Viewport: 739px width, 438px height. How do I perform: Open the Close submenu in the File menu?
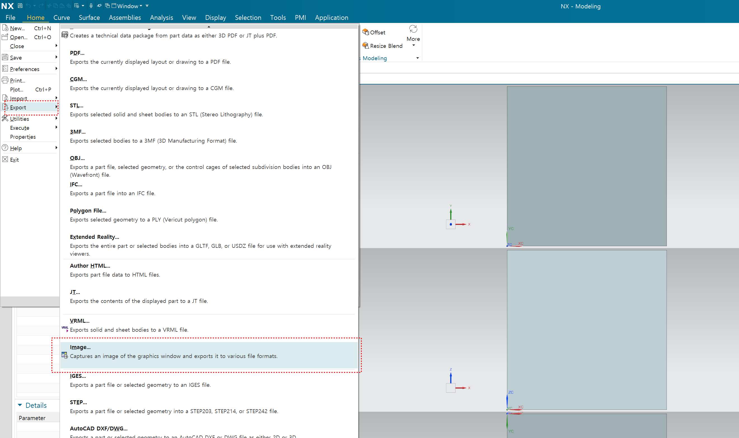click(x=30, y=46)
